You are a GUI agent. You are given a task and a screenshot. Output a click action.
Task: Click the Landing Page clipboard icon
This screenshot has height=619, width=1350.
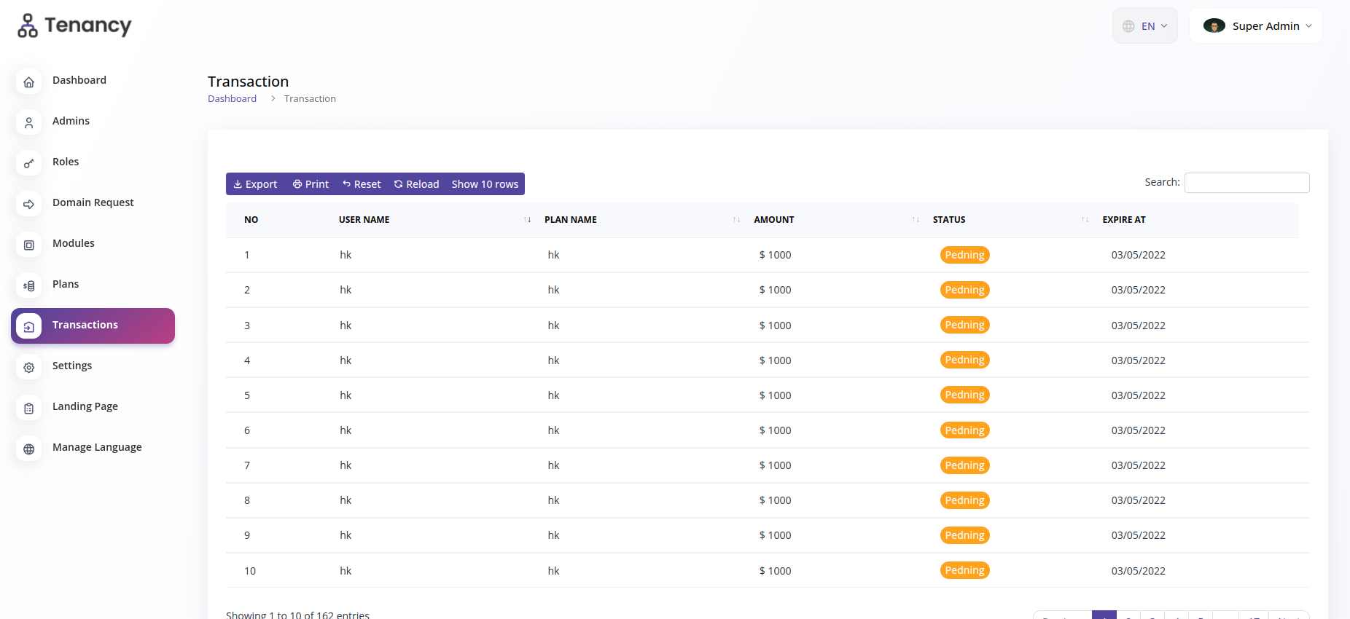click(x=29, y=409)
